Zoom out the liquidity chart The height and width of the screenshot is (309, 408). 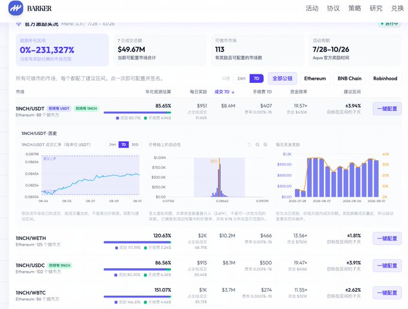point(257,145)
